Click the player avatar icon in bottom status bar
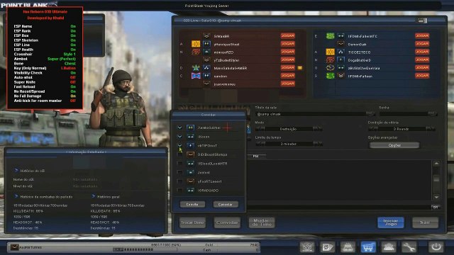454x255 pixels. point(14,247)
